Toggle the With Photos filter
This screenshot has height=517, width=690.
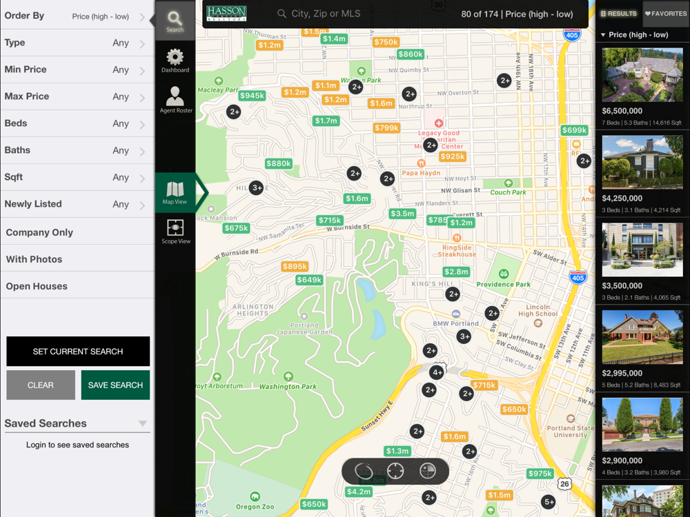coord(77,259)
